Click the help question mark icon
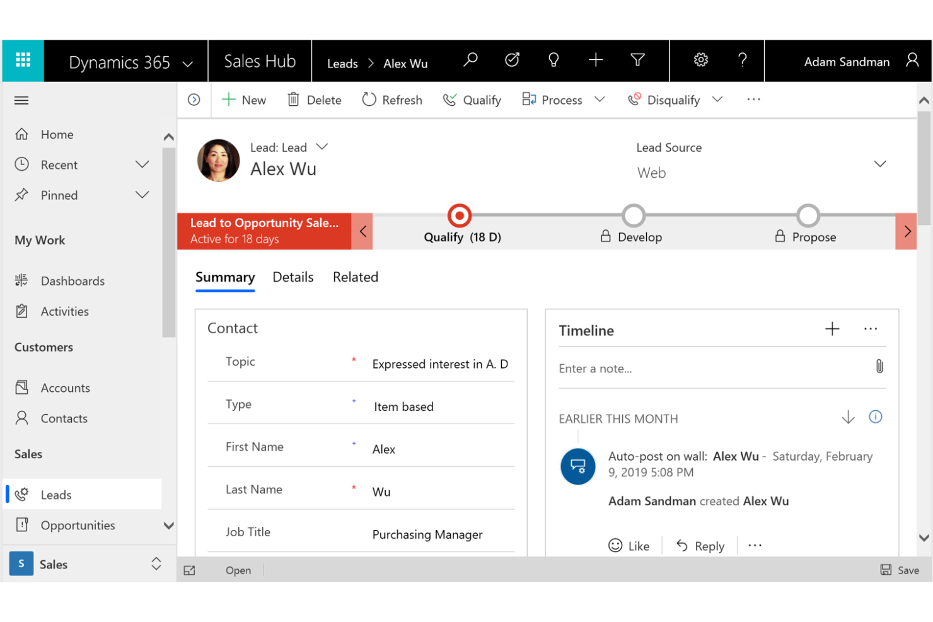 743,60
